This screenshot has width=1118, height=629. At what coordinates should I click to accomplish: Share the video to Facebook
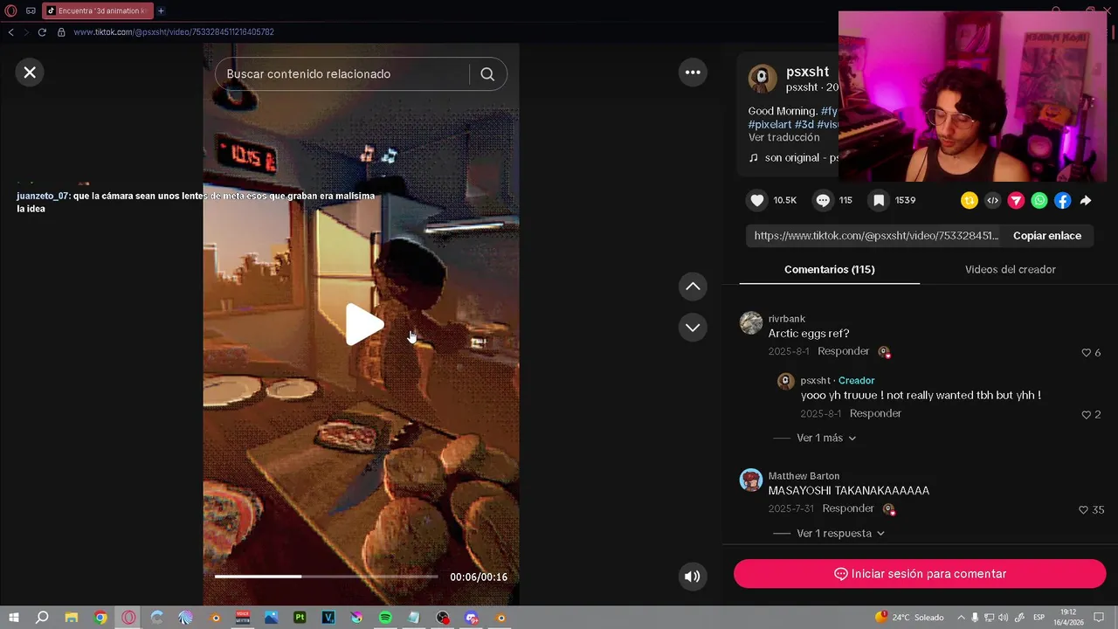point(1062,200)
